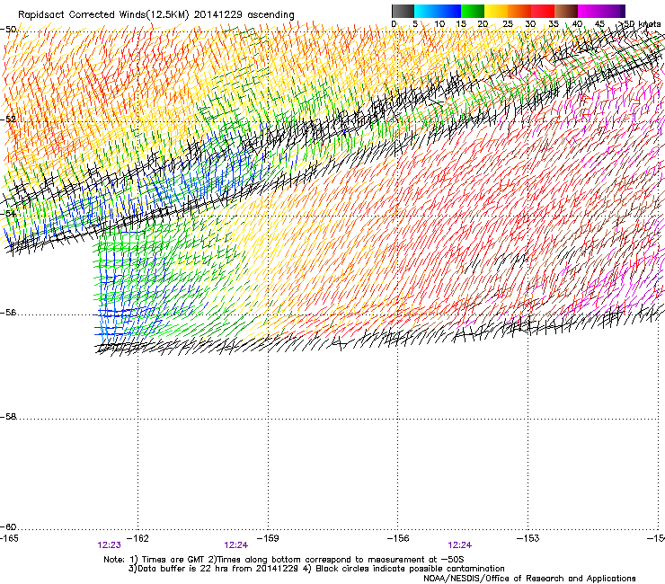Click the '12:24' time stamp right of -156

(x=460, y=545)
